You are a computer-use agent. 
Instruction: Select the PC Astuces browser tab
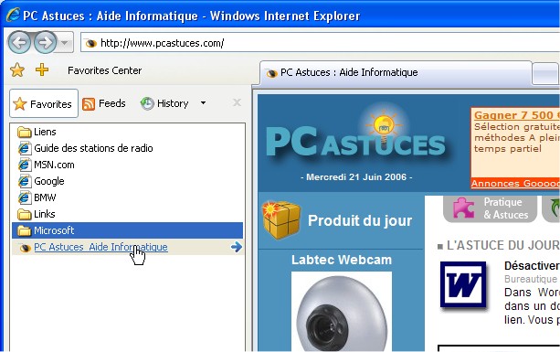click(x=396, y=73)
